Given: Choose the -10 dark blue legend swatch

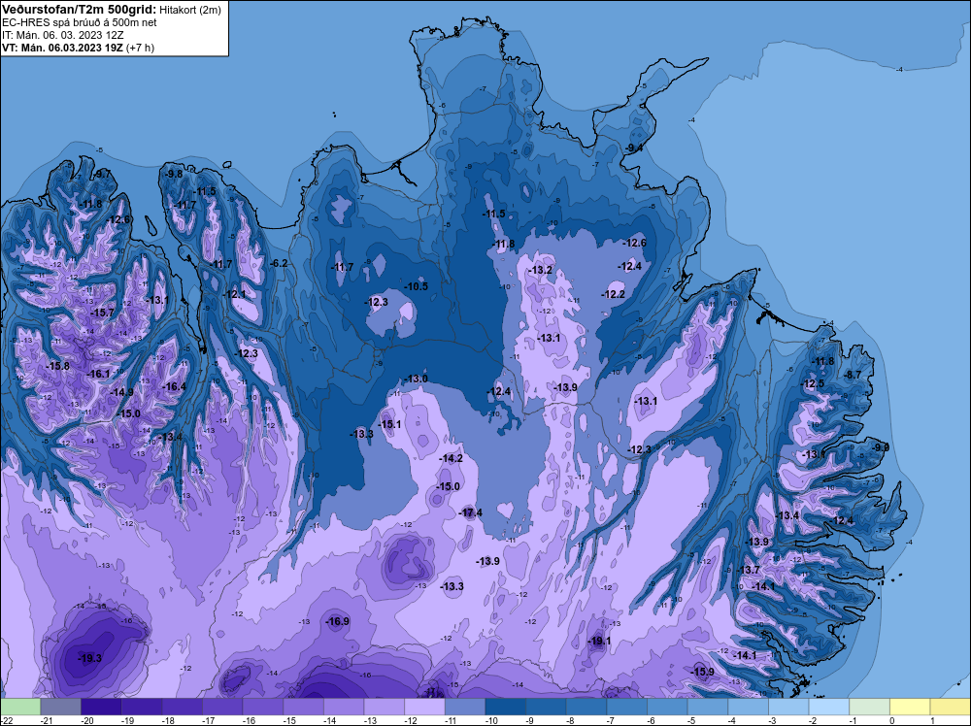Looking at the screenshot, I should (506, 707).
